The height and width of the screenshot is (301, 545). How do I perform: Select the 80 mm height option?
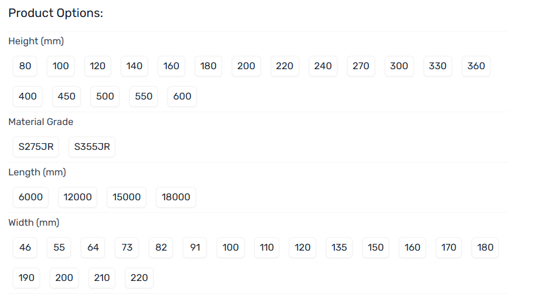pos(25,66)
